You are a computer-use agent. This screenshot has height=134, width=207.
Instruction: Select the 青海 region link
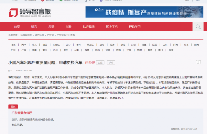tap(118, 50)
